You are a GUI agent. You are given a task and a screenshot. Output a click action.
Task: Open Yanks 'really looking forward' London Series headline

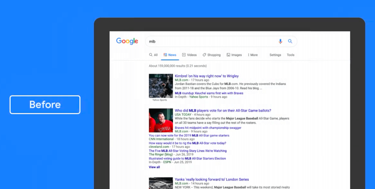coord(212,179)
